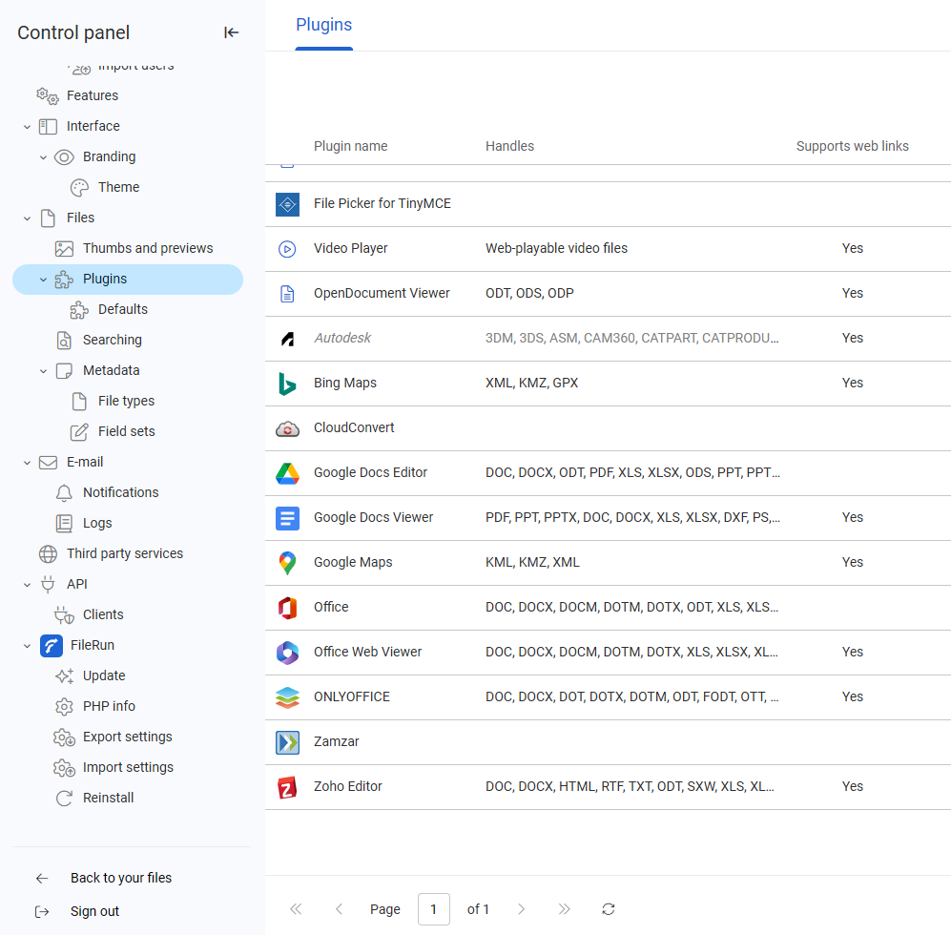Open the Update sparkle icon
The width and height of the screenshot is (951, 935).
[64, 675]
